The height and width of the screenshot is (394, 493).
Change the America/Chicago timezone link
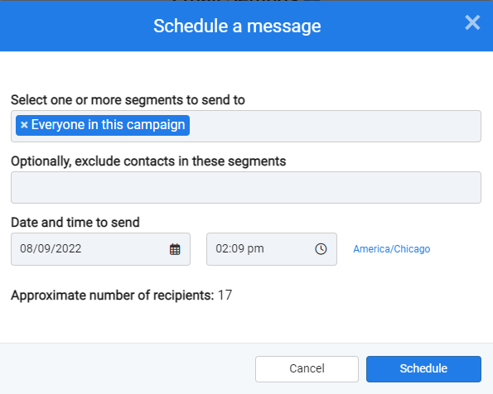(391, 249)
